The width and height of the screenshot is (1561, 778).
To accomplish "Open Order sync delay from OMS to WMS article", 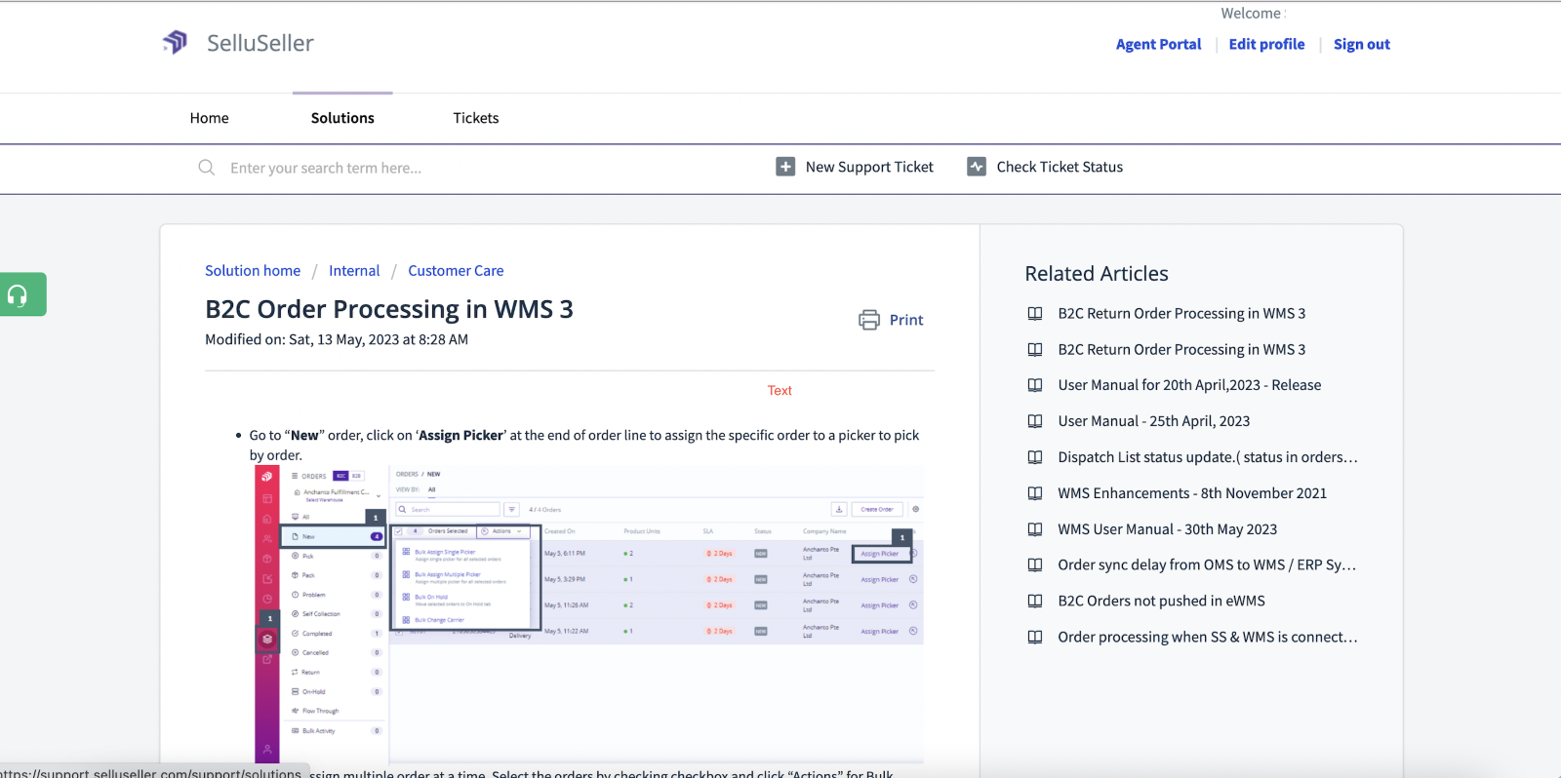I will [x=1207, y=564].
